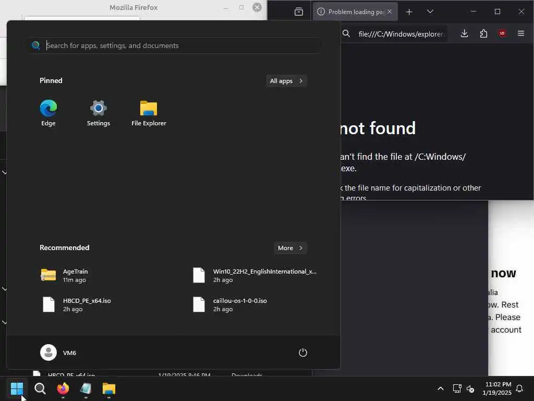Click the All apps button

[286, 81]
